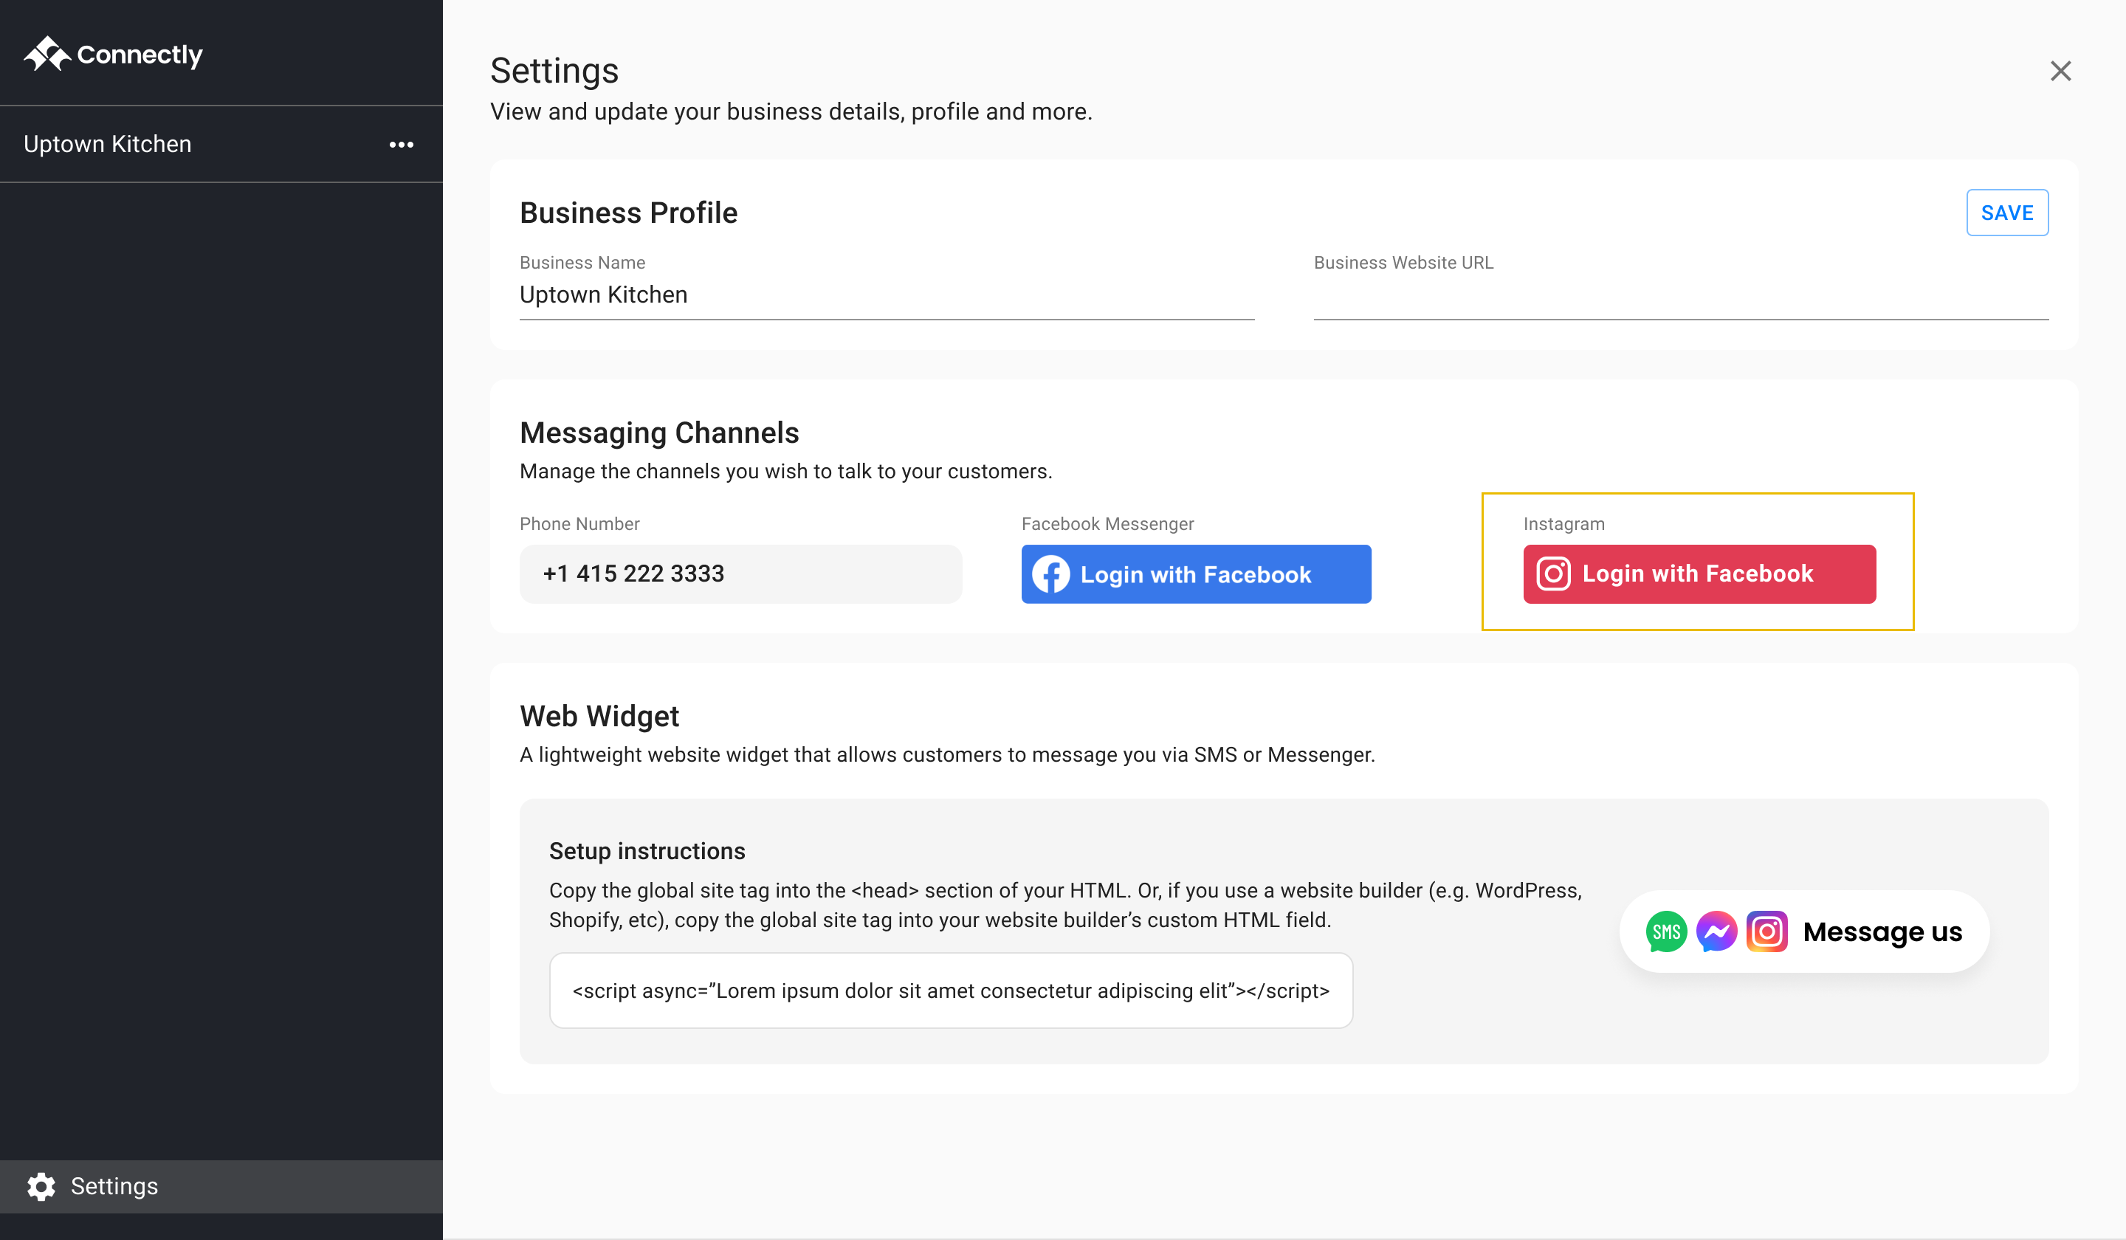
Task: Click the Business Profile heading
Action: (x=628, y=213)
